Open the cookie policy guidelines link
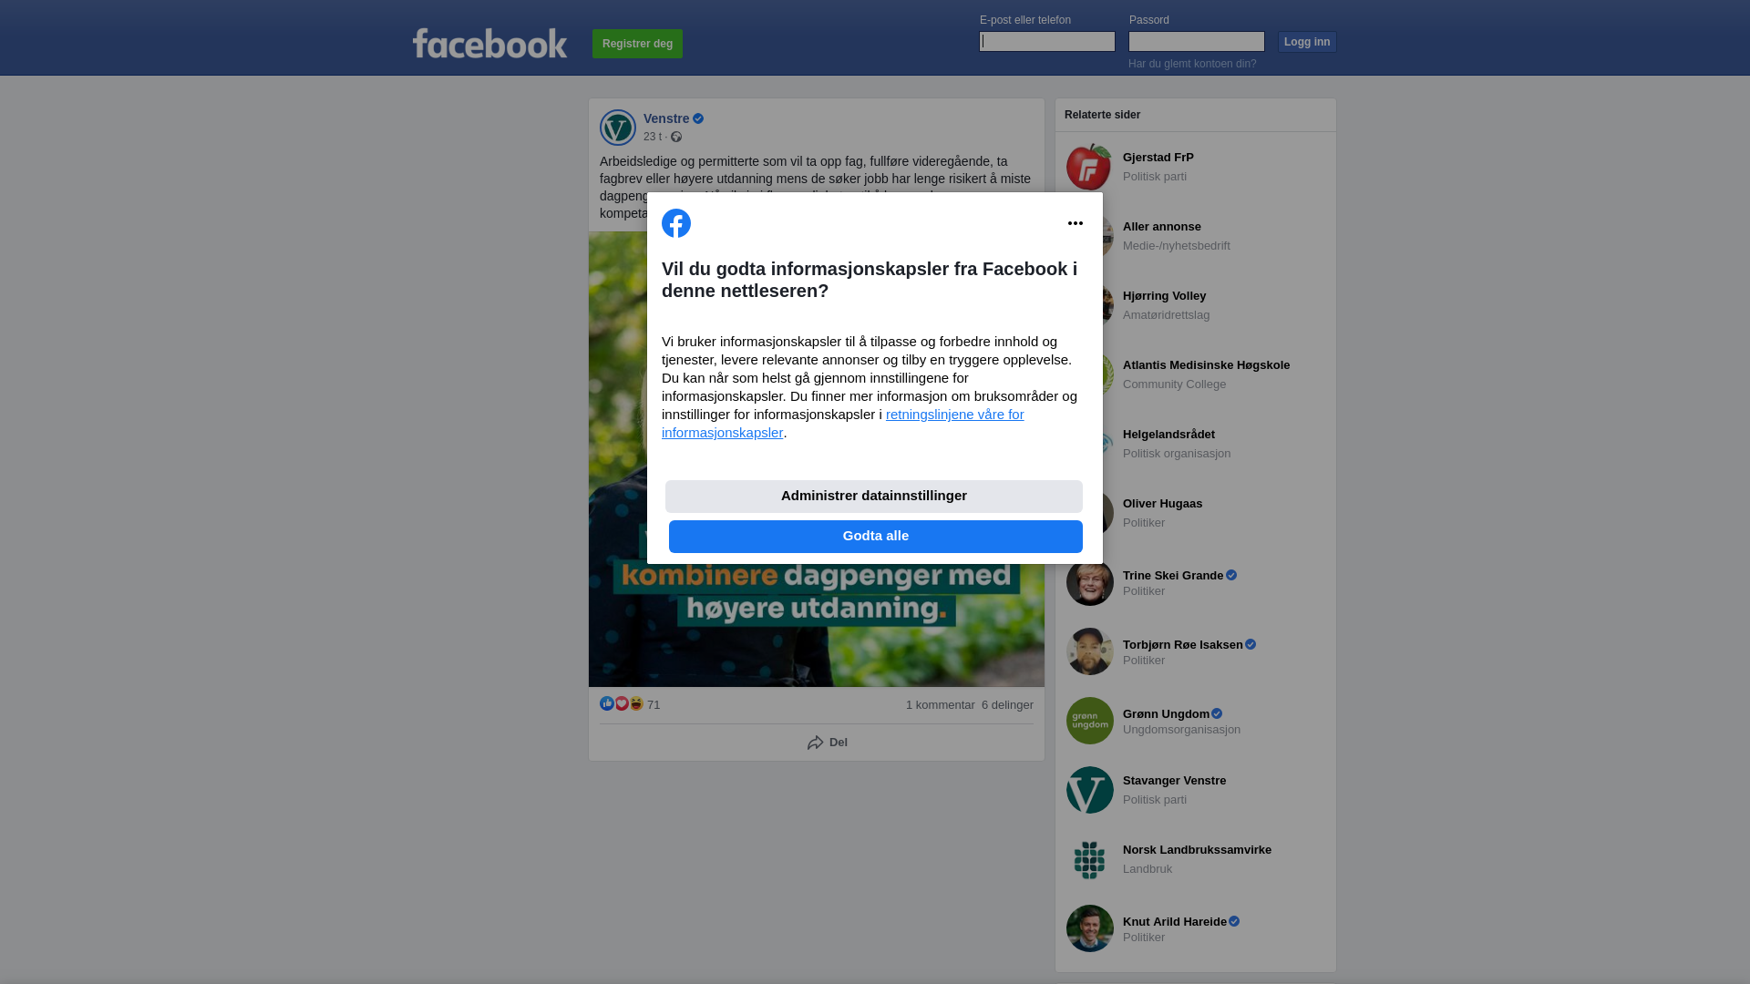Viewport: 1750px width, 984px height. [843, 424]
